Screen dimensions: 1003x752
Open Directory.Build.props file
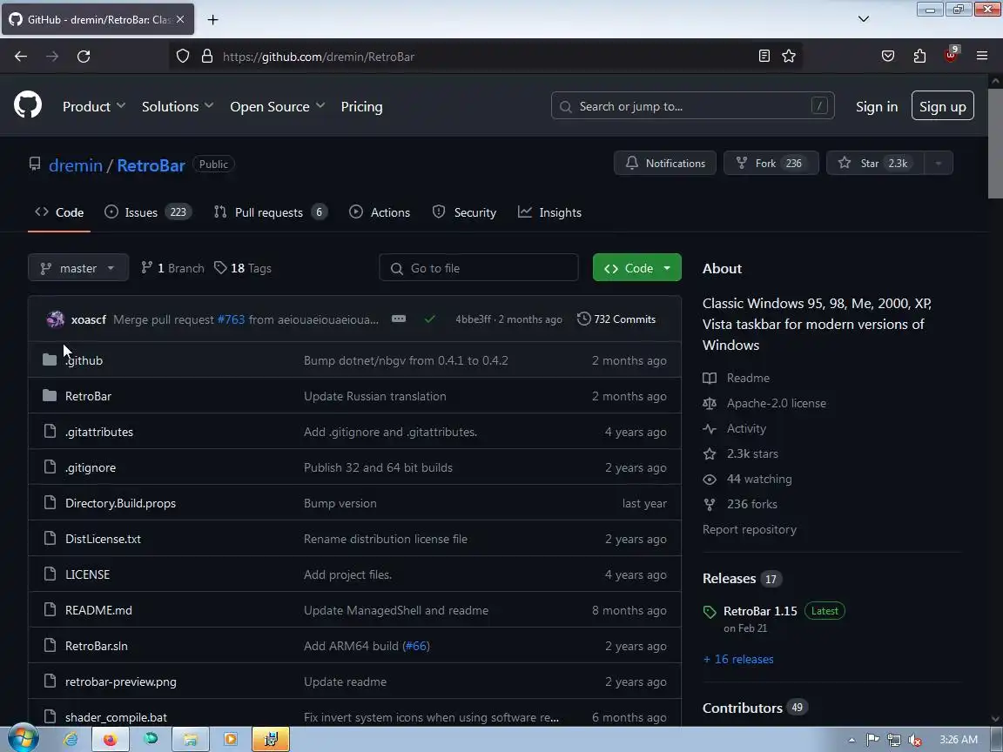coord(120,503)
